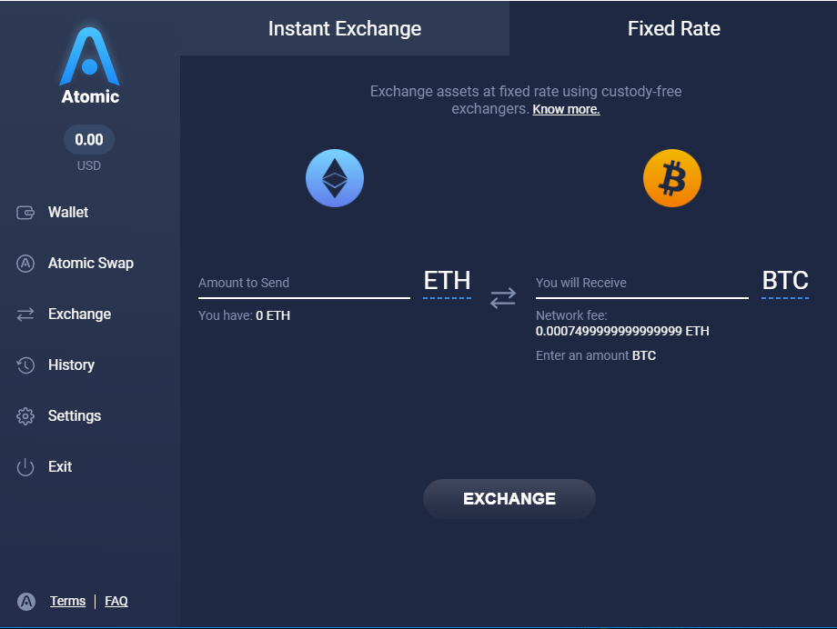This screenshot has width=837, height=629.
Task: Click the You will Receive field
Action: (x=642, y=284)
